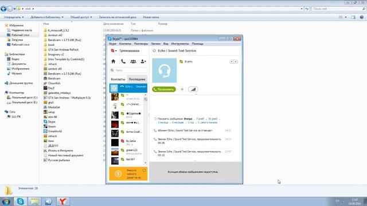Show messages from 3 месяца link

coord(163,122)
